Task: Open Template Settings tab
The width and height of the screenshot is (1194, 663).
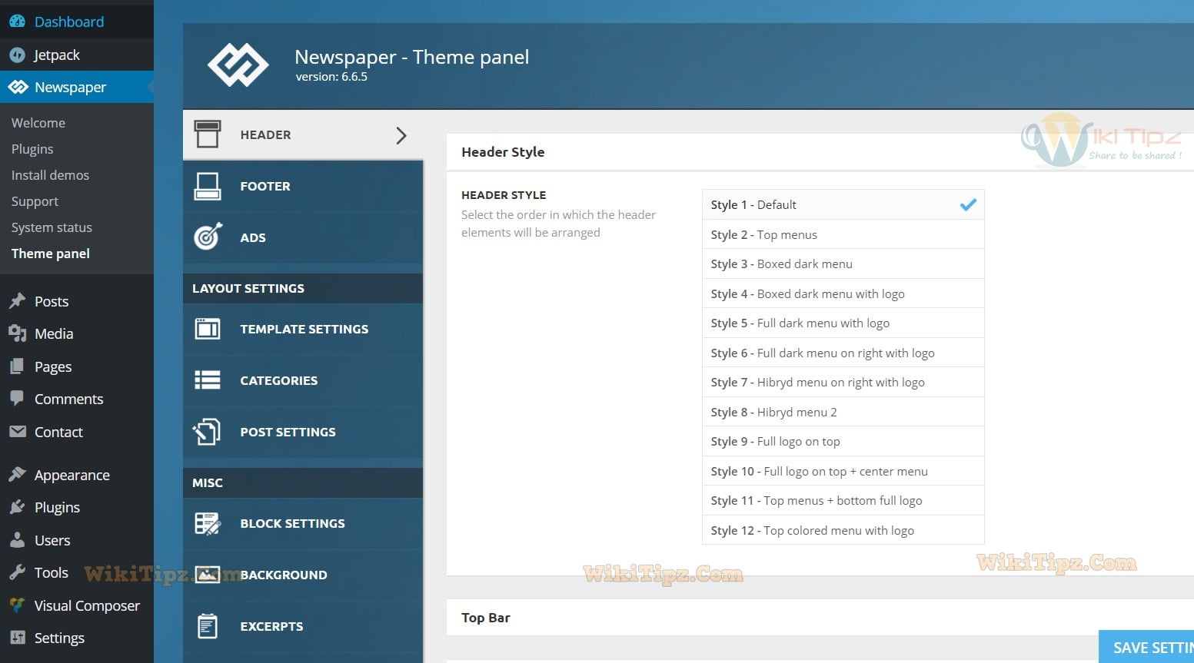Action: click(x=303, y=329)
